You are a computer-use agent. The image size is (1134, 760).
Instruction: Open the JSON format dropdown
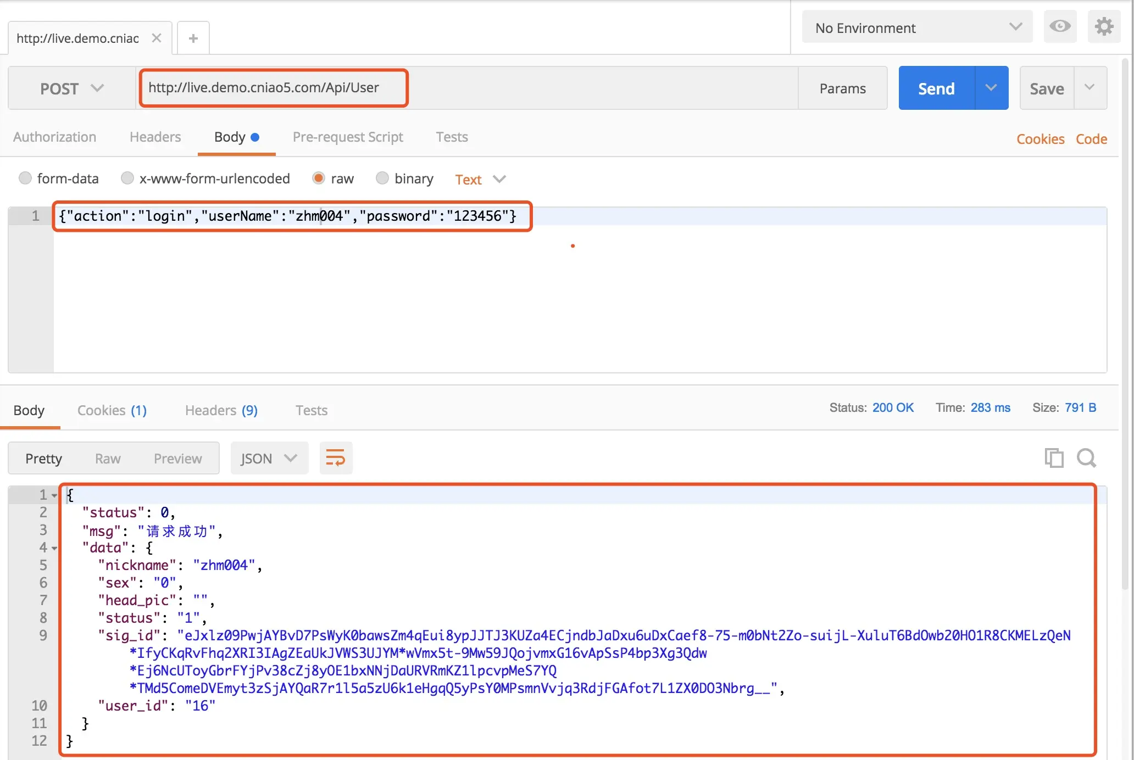click(x=269, y=459)
